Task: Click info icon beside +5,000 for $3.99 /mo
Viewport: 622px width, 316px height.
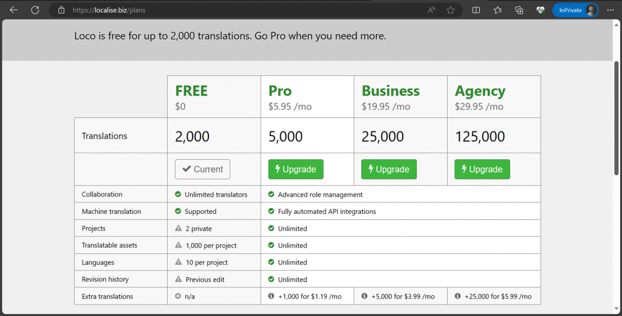Action: (364, 296)
